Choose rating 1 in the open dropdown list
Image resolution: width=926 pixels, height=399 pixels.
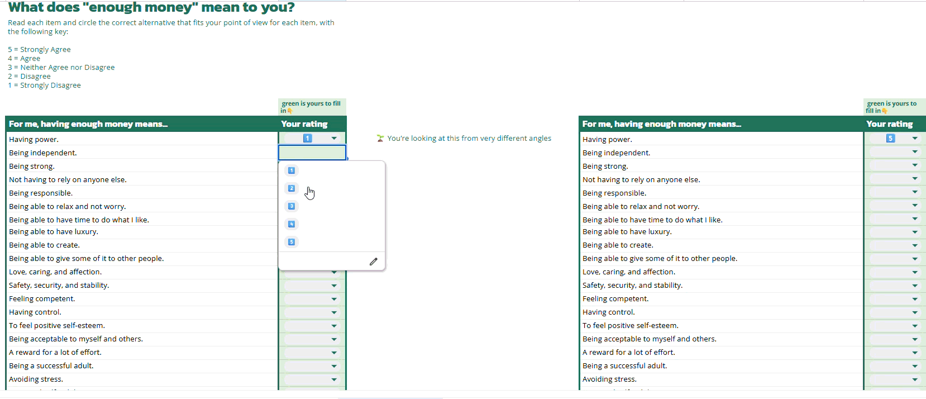[x=292, y=170]
